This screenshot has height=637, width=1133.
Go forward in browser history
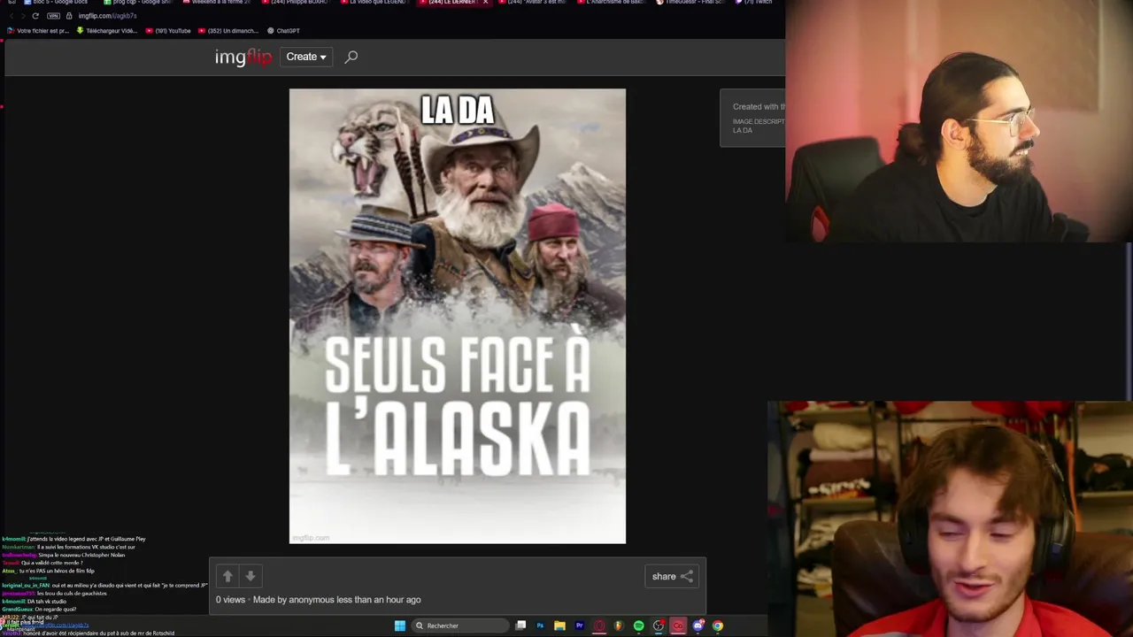coord(23,16)
